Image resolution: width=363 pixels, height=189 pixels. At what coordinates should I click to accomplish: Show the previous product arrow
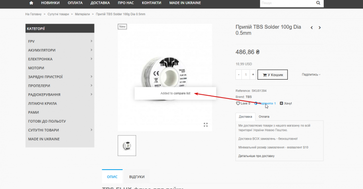[311, 28]
